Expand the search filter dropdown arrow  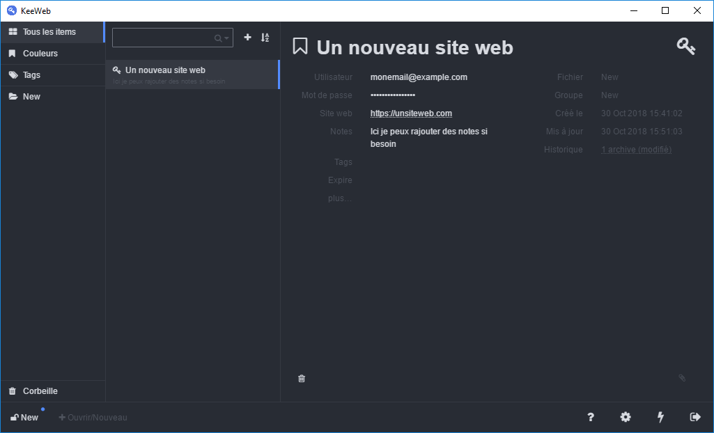coord(226,37)
